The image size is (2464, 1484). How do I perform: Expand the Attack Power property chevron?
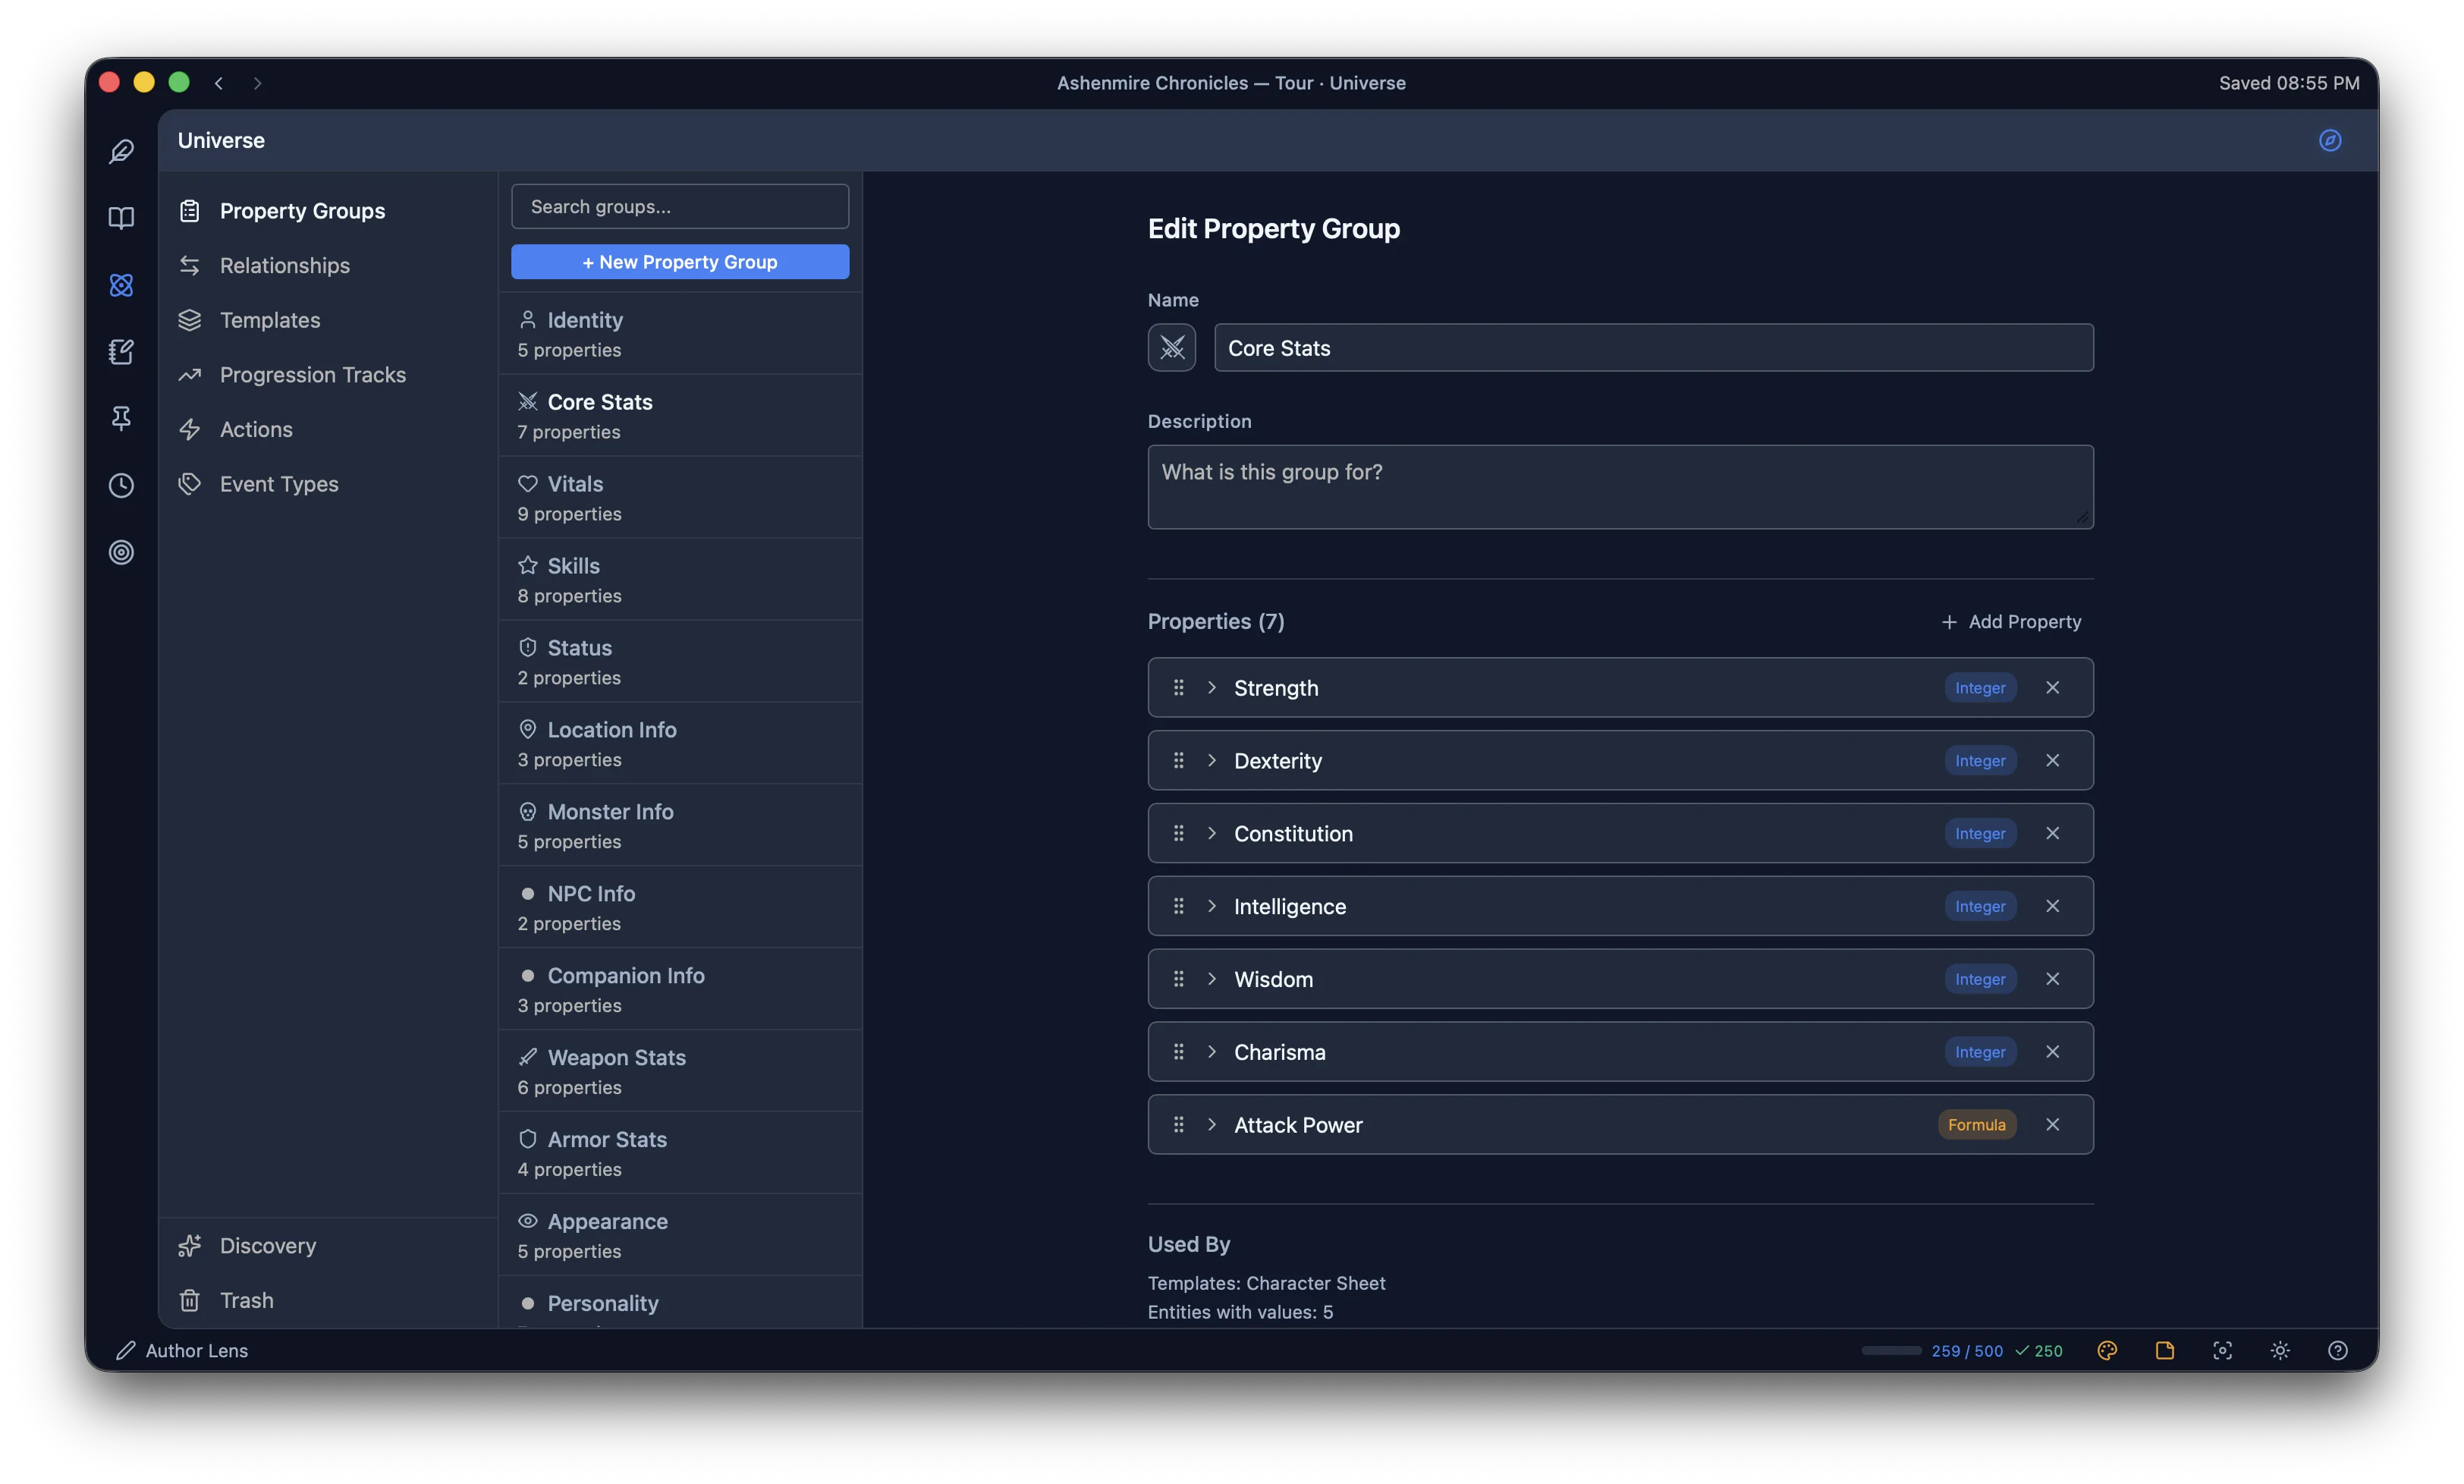click(1212, 1124)
